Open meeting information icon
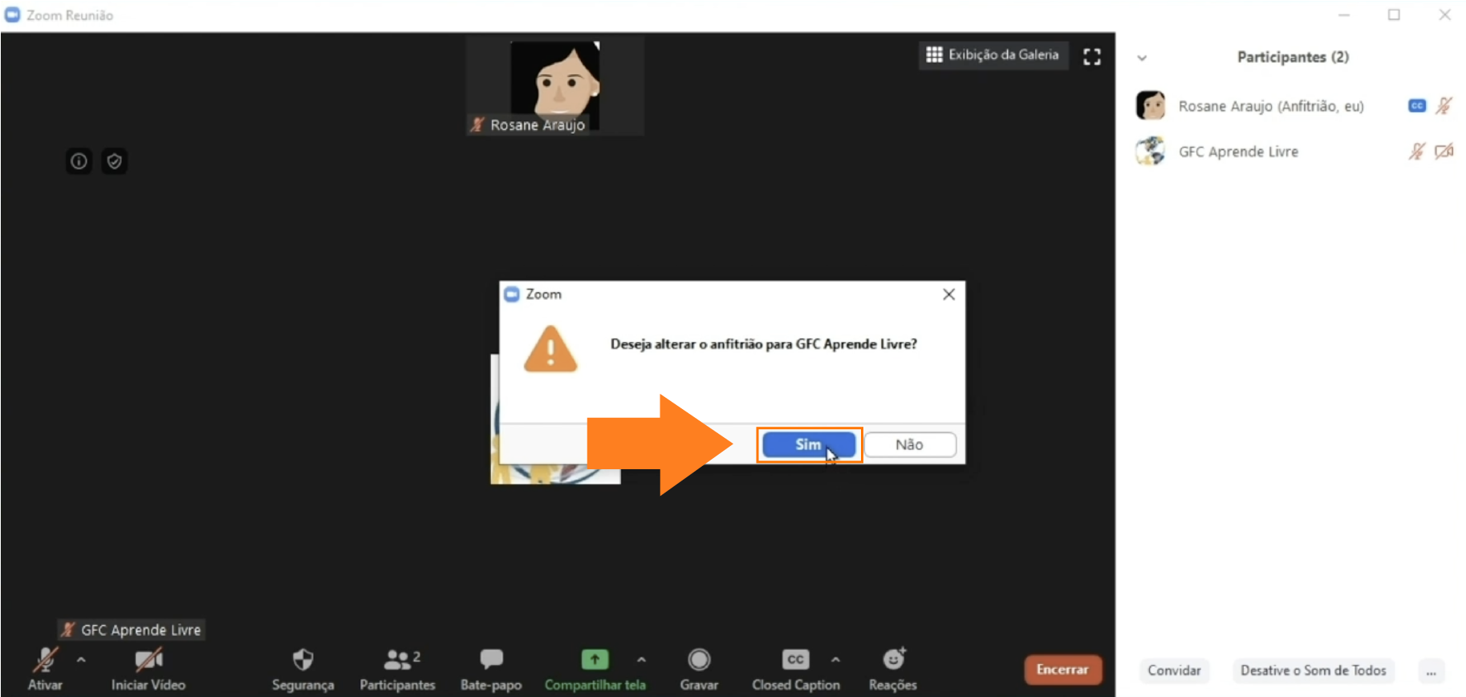Screen dimensions: 1466x697 coord(79,161)
